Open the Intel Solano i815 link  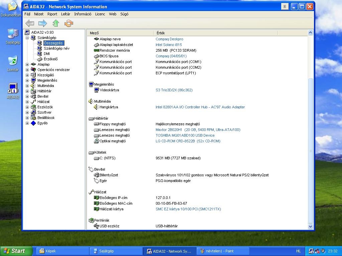point(169,45)
